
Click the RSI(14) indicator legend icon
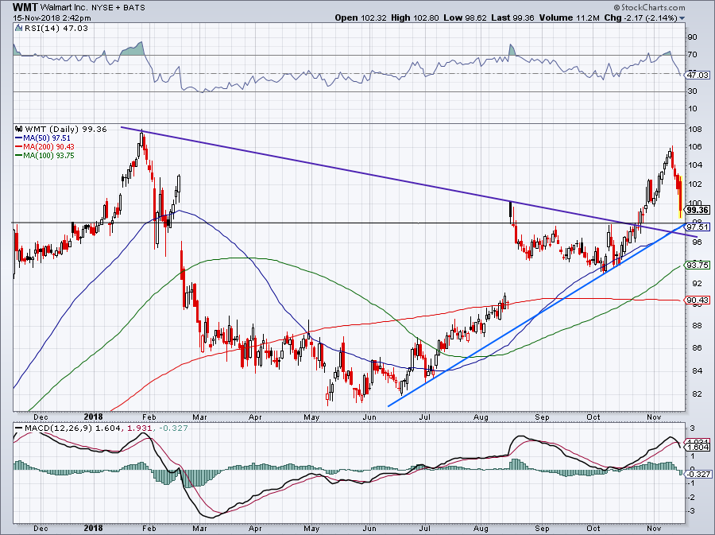point(19,29)
